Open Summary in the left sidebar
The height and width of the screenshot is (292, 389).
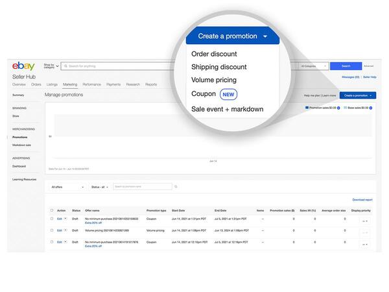point(18,95)
